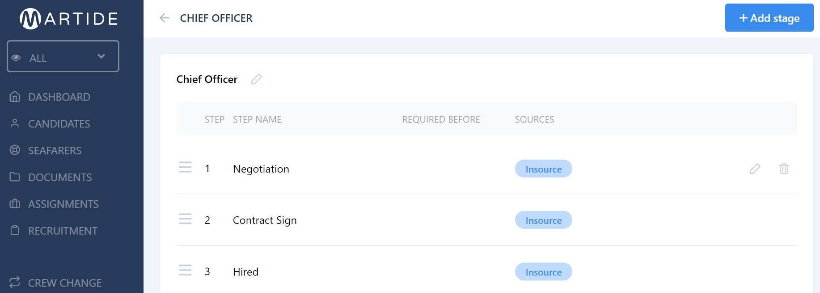Click the back arrow beside CHIEF OFFICER

pyautogui.click(x=164, y=18)
